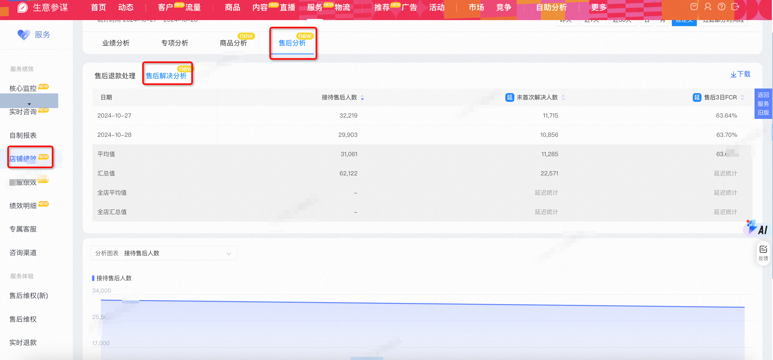Go to 首页 in top navigation
Image resolution: width=773 pixels, height=360 pixels.
[98, 8]
